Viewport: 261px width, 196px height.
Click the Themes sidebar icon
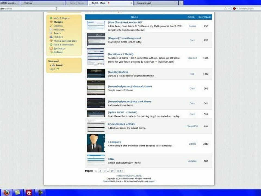(51, 22)
